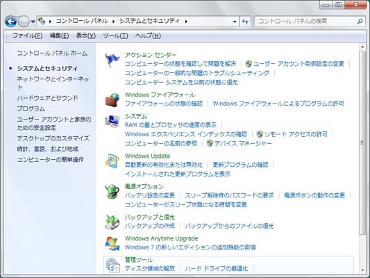Open the ヘルプ(H) menu
Screen dimensions: 370x278
(148, 35)
